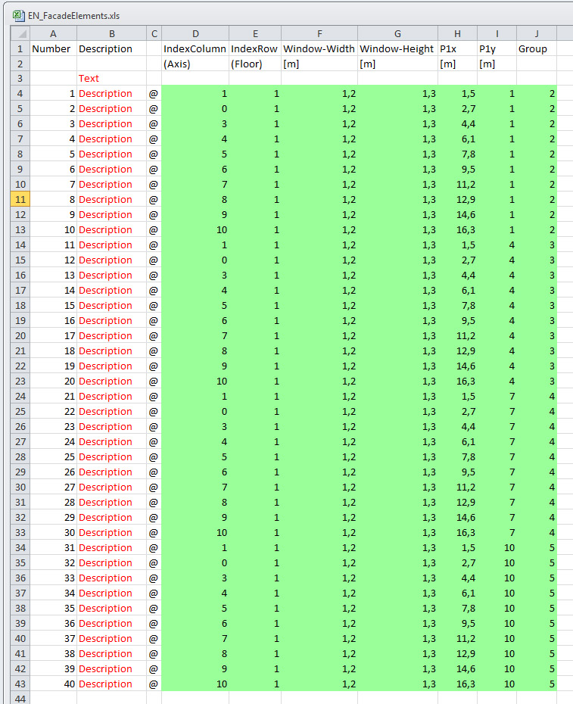Click the Window-Height value 1,3 in row 30

[397, 488]
